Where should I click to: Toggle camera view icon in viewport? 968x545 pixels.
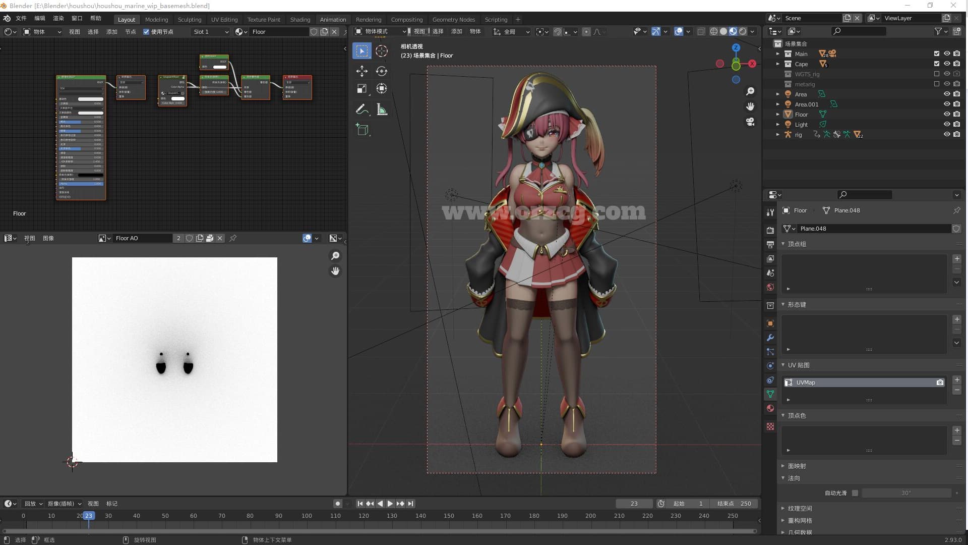[x=750, y=122]
